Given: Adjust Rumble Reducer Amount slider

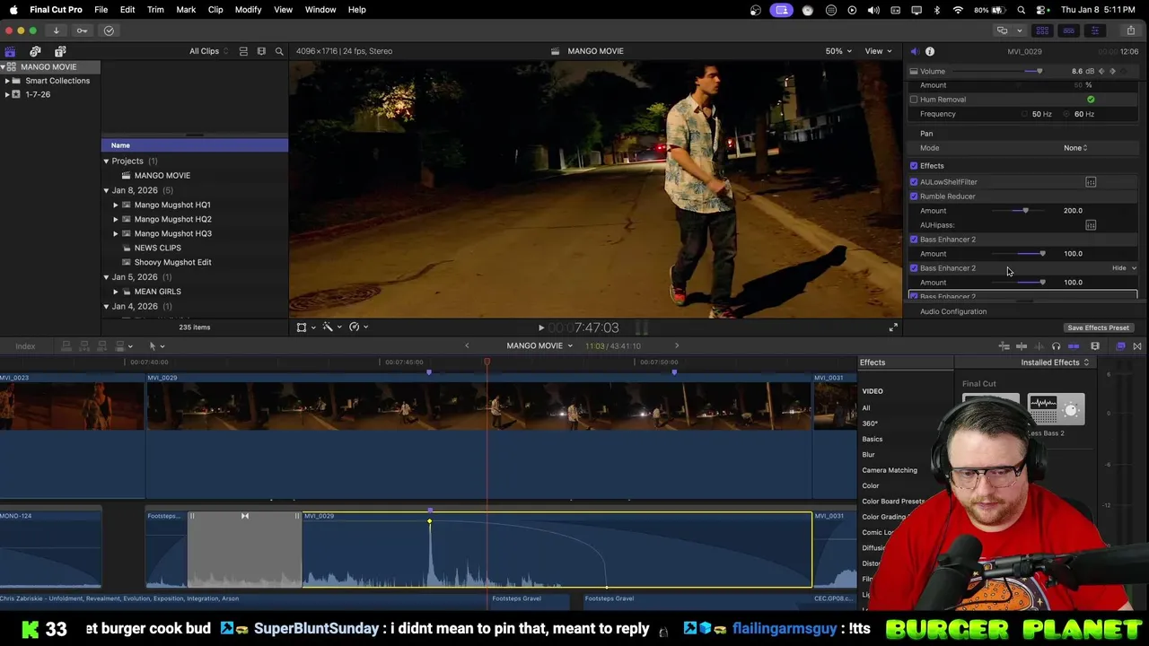Looking at the screenshot, I should click(x=1025, y=211).
